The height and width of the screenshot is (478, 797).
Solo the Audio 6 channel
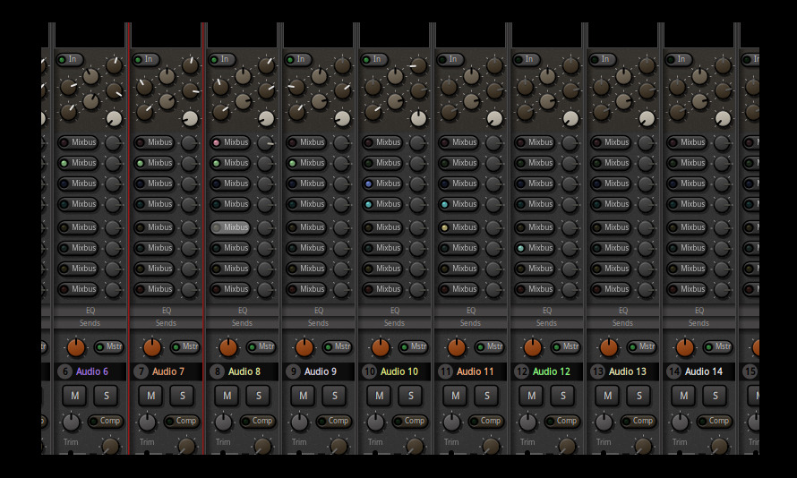(x=107, y=396)
